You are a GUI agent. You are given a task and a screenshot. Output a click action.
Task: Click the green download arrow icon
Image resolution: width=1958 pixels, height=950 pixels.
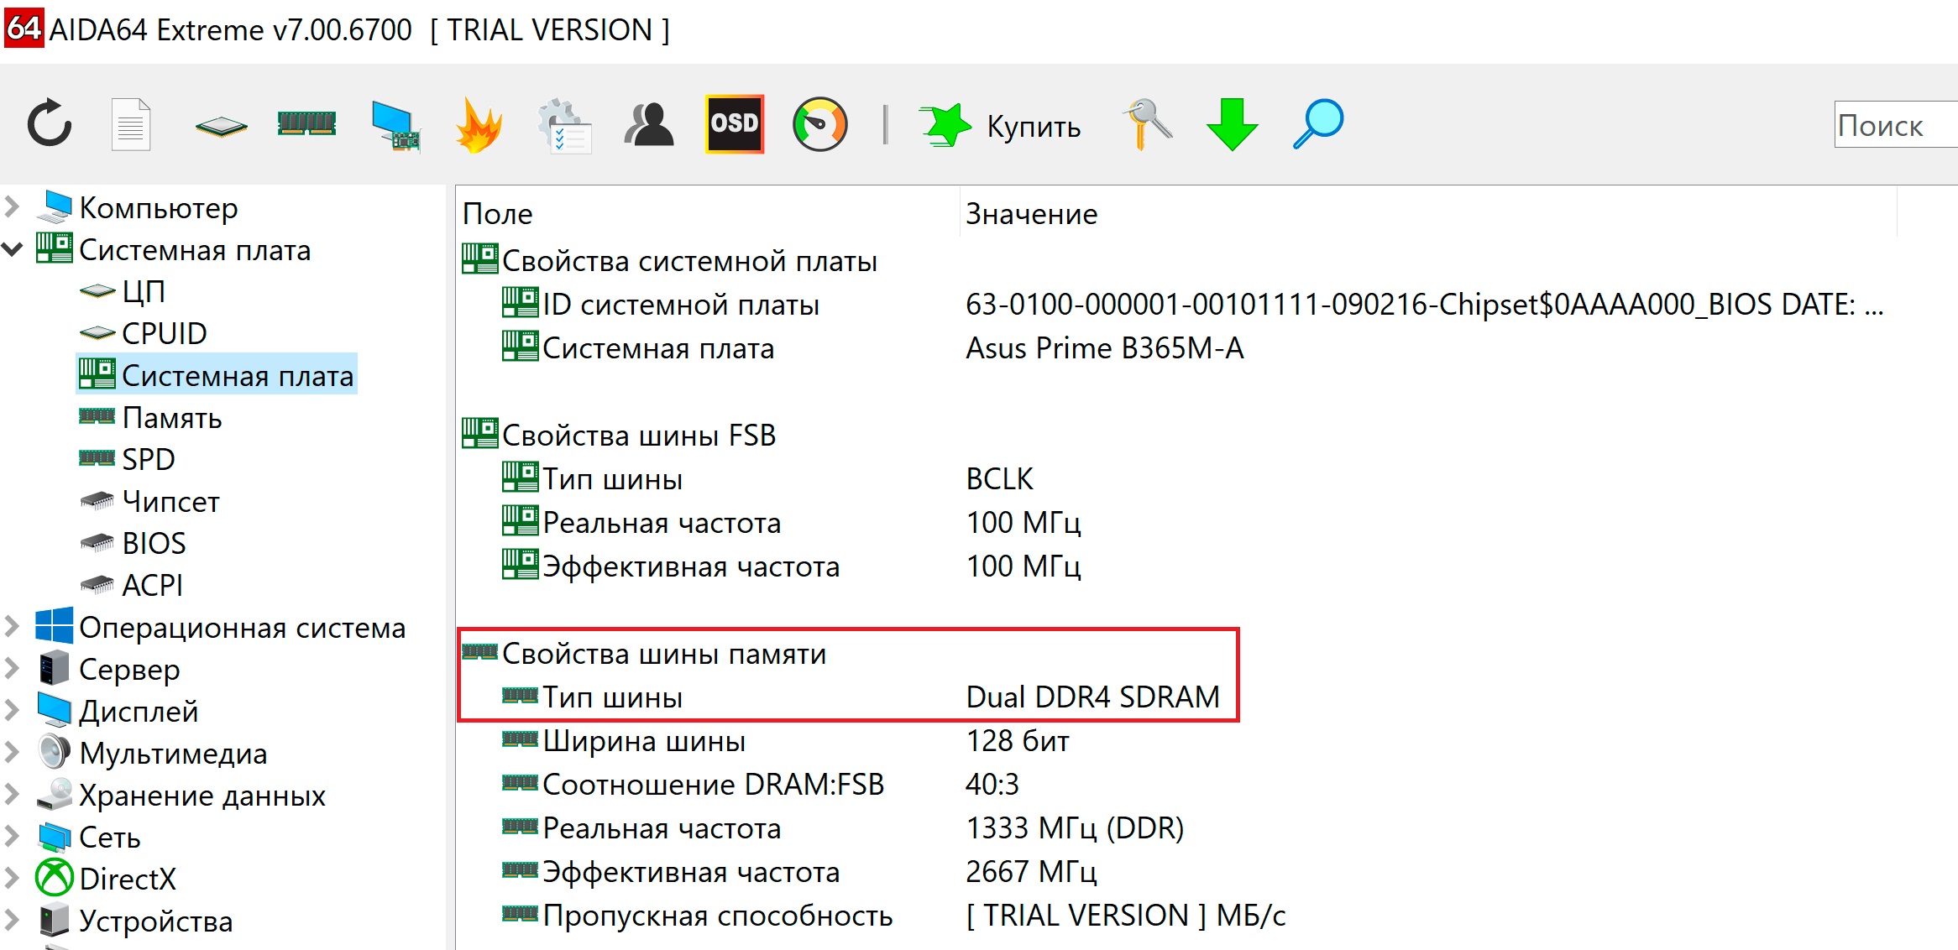click(1232, 124)
